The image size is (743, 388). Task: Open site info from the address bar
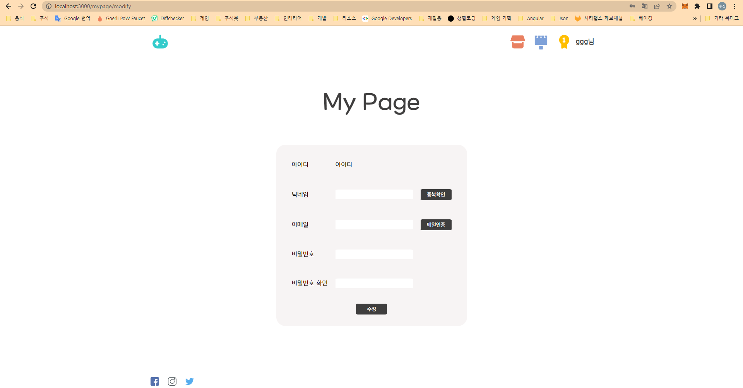(48, 6)
